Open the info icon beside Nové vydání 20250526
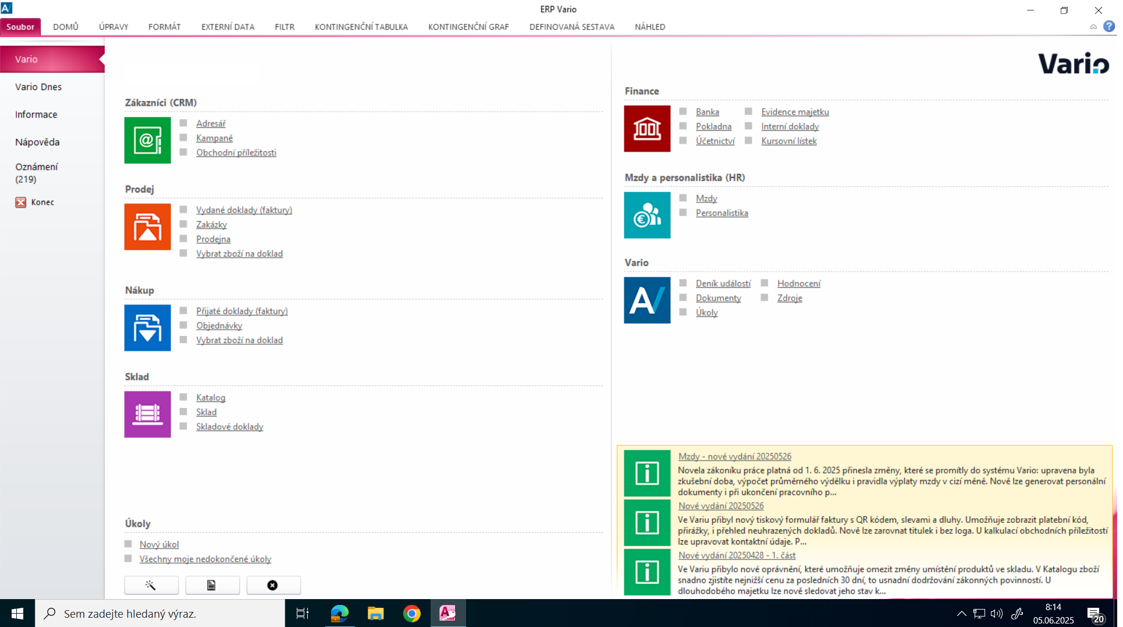Image resolution: width=1123 pixels, height=627 pixels. pyautogui.click(x=647, y=522)
